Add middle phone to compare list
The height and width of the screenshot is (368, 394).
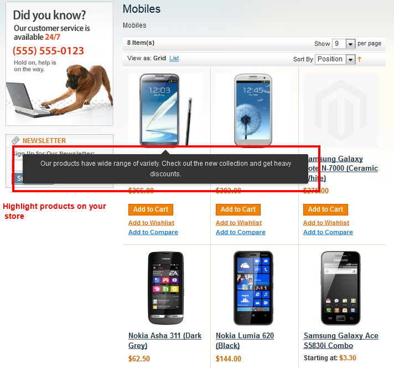[x=241, y=232]
